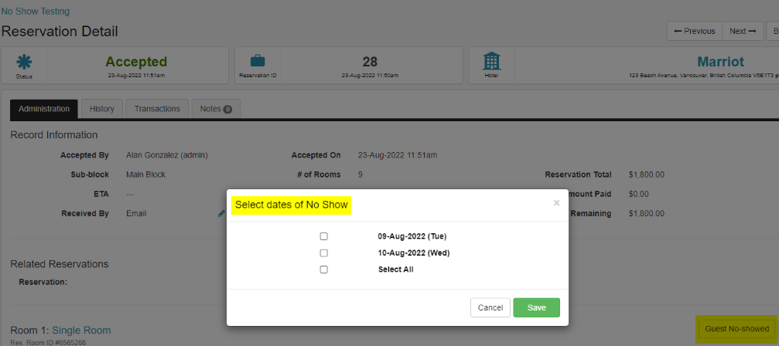This screenshot has height=346, width=779.
Task: Click the Guest No-showed button
Action: pos(736,329)
